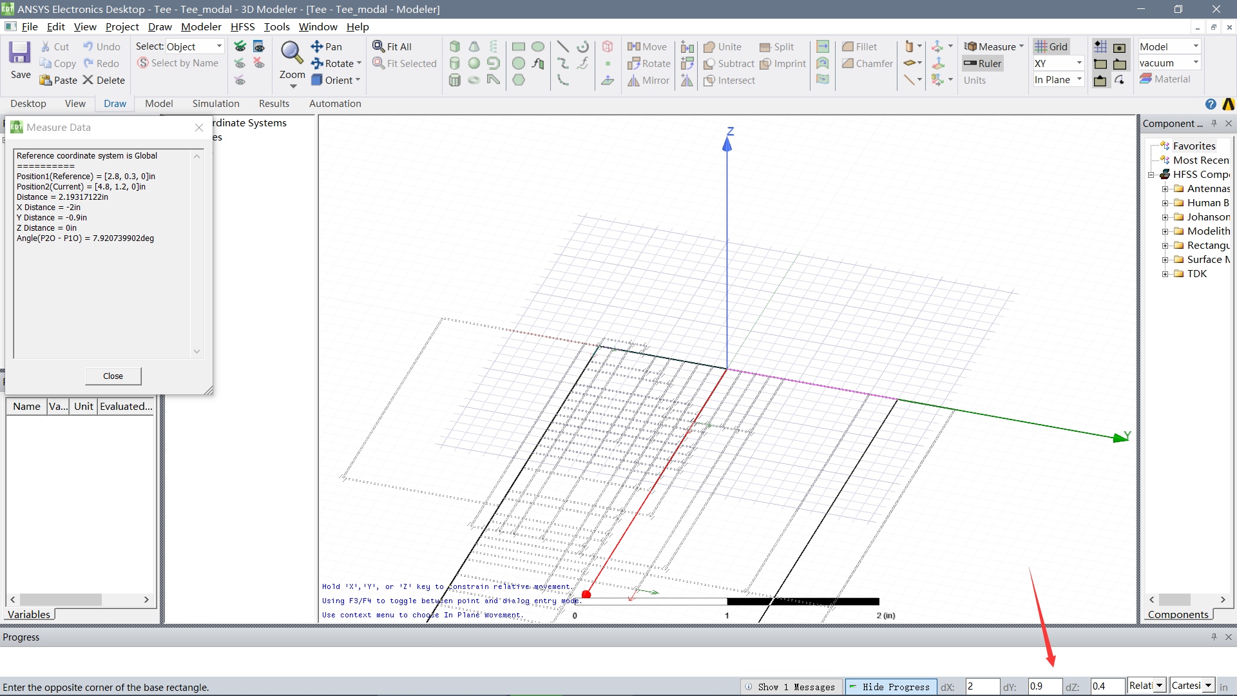Close the Measure Data dialog
Image resolution: width=1237 pixels, height=696 pixels.
(113, 376)
